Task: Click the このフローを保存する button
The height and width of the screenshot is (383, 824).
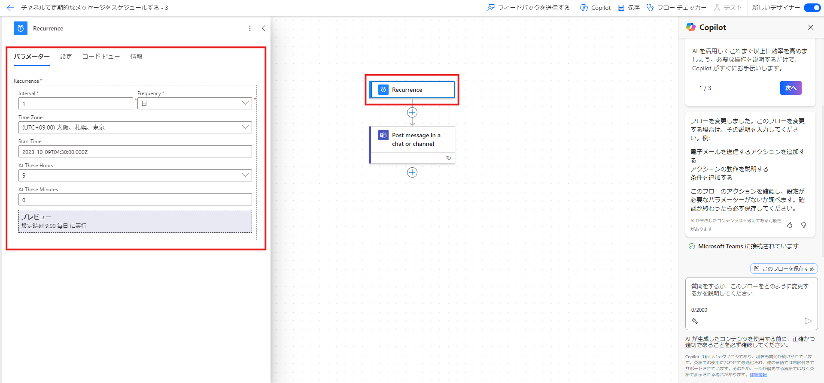Action: (x=784, y=268)
